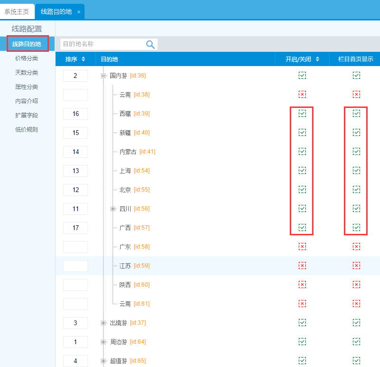Screen dimensions: 380x367
Task: Toggle 栏目首页显示 for 周边游
Action: pos(357,342)
